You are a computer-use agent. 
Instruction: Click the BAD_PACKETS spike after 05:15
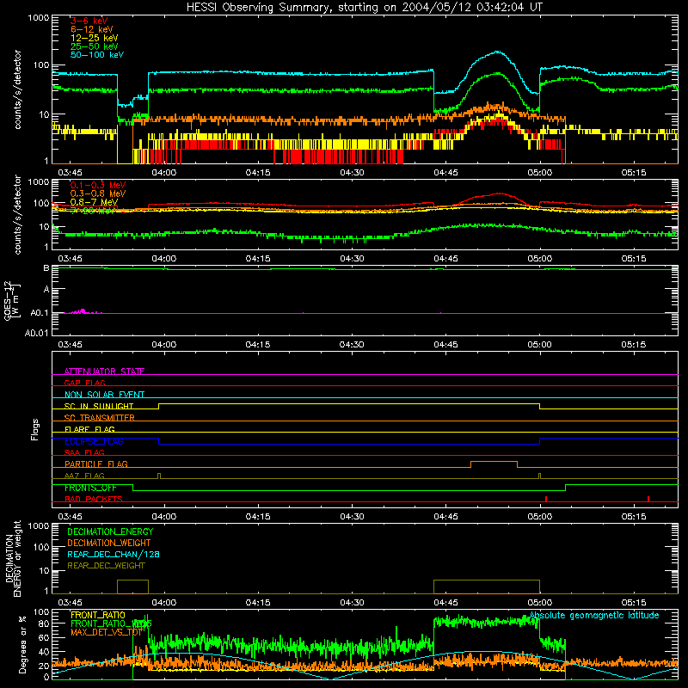(x=648, y=499)
